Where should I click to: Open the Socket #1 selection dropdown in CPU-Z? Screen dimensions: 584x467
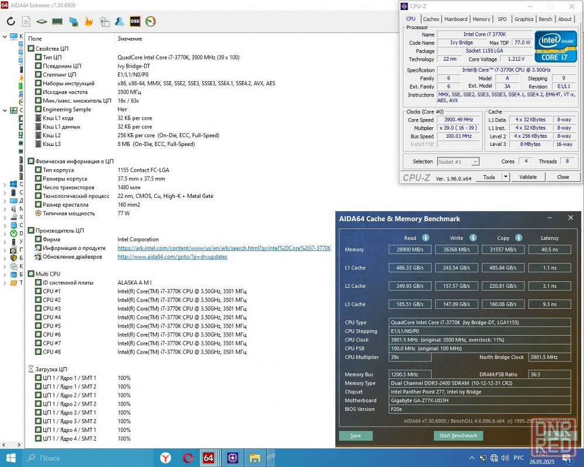pos(458,162)
